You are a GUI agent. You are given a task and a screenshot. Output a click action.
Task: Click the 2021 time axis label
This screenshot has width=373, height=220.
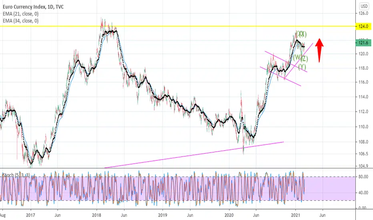click(x=295, y=215)
